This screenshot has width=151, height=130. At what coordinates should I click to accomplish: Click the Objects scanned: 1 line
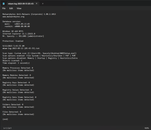[x=12, y=60]
